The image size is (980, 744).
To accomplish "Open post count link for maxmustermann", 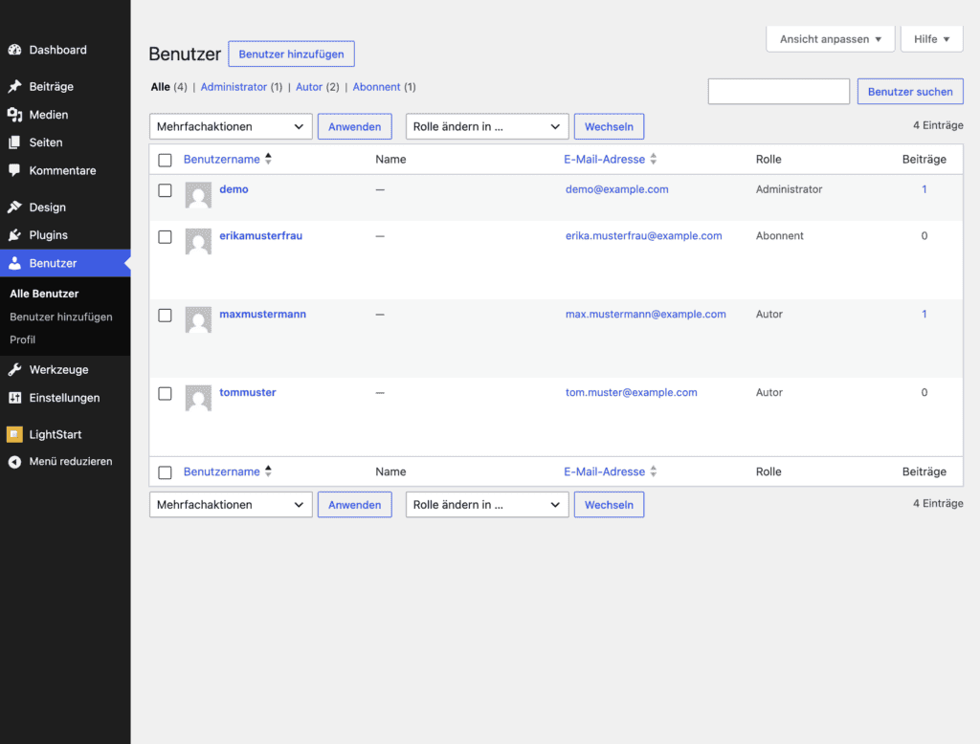I will pos(924,314).
